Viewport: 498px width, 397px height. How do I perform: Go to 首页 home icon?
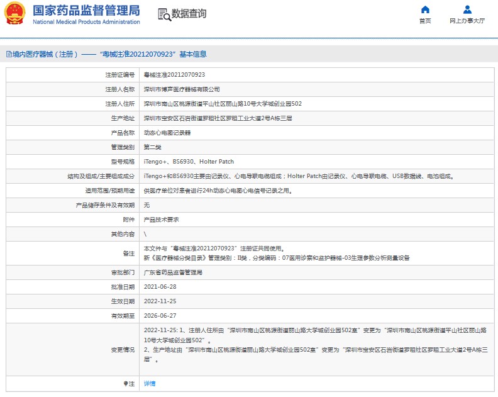(425, 9)
